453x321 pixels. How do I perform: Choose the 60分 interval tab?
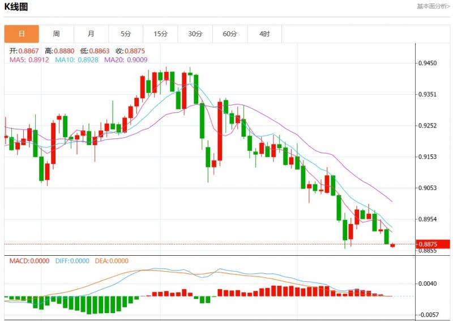click(230, 34)
